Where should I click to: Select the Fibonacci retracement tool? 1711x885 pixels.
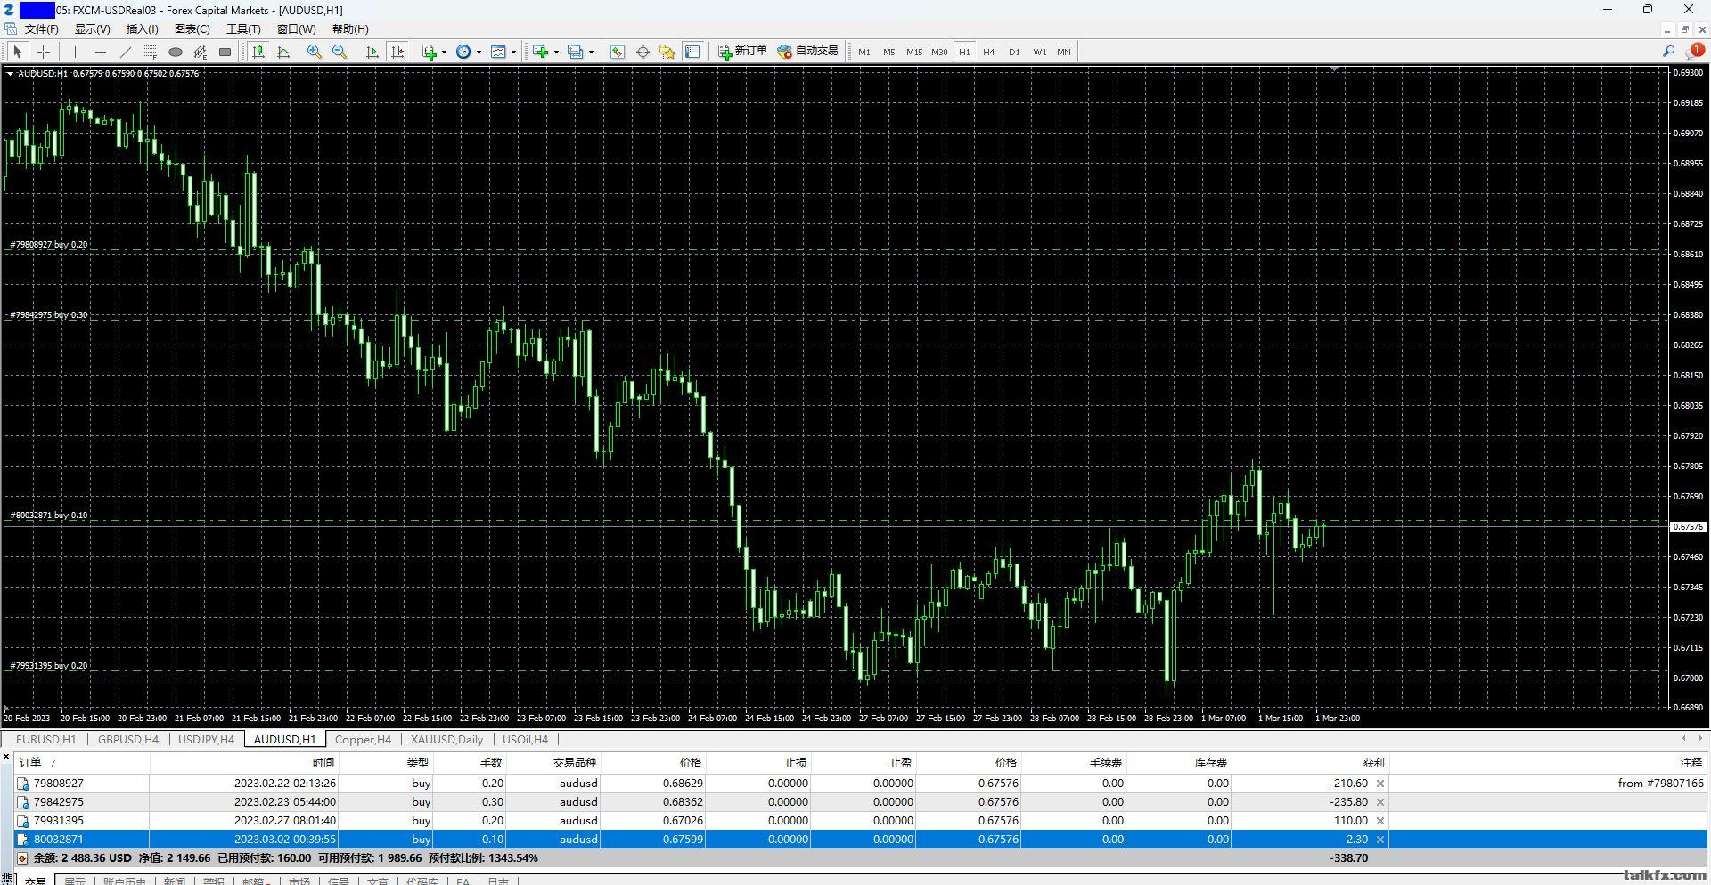point(151,52)
